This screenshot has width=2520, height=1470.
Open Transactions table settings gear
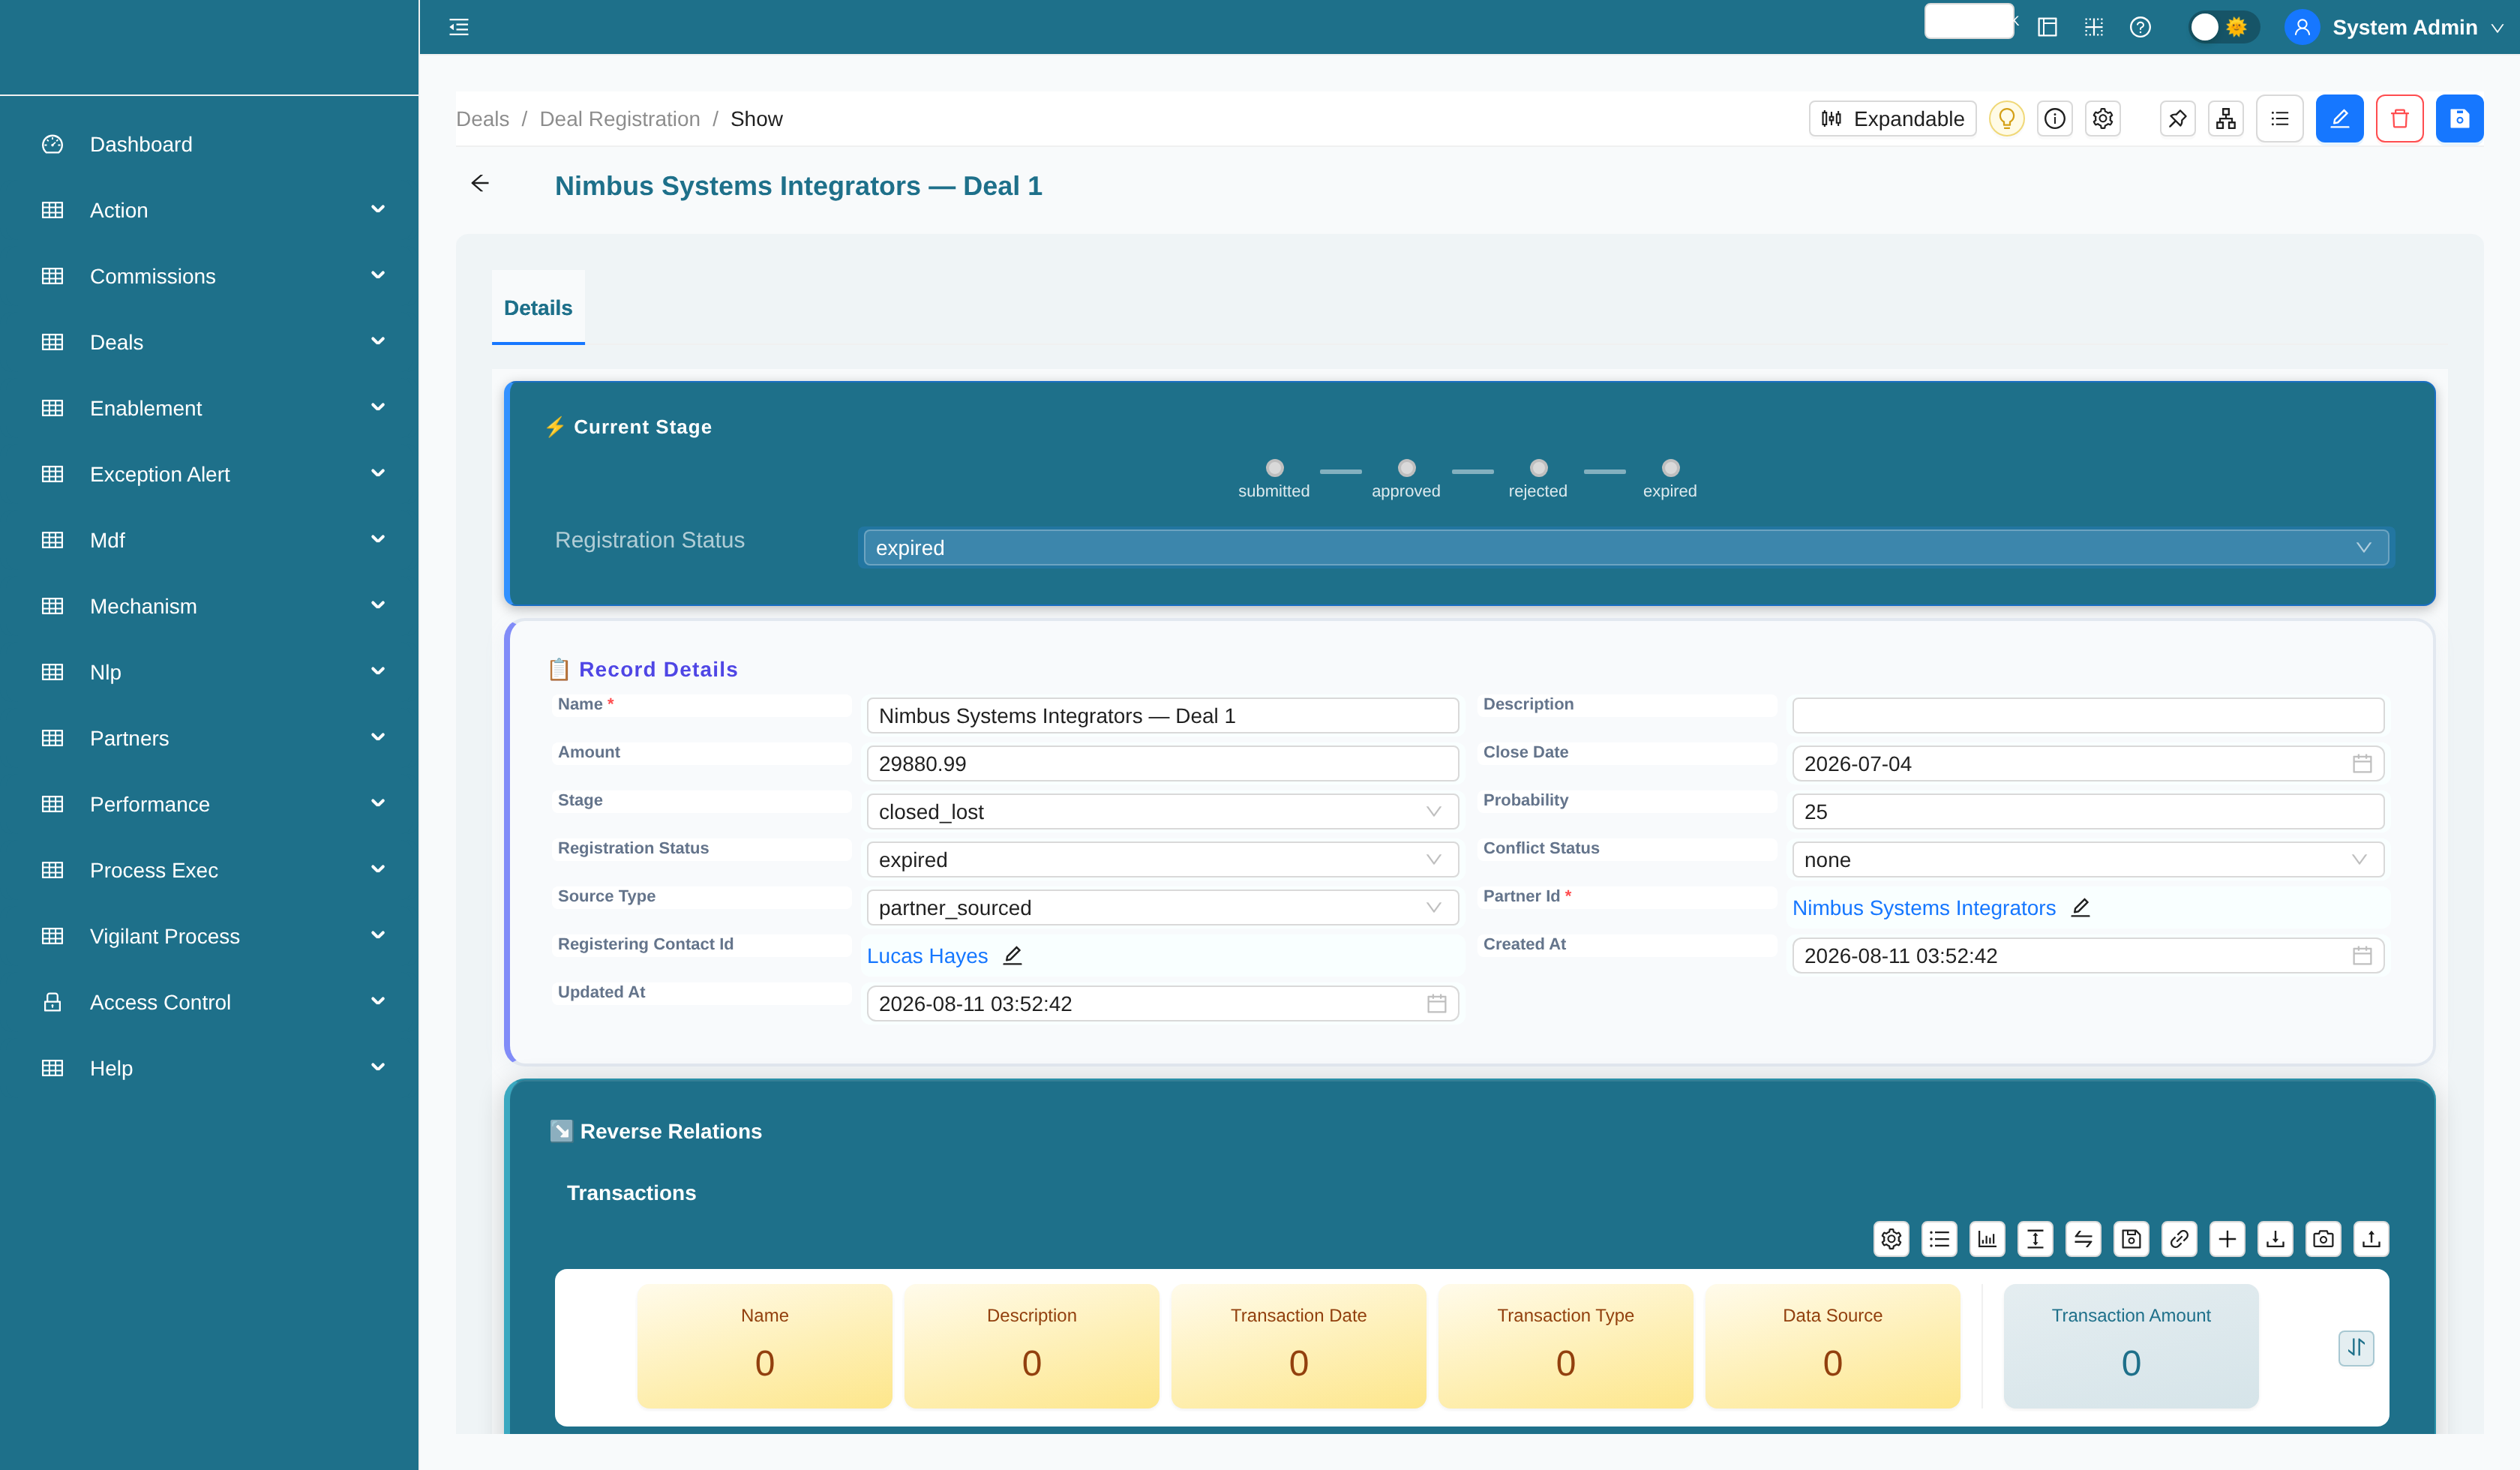coord(1891,1239)
